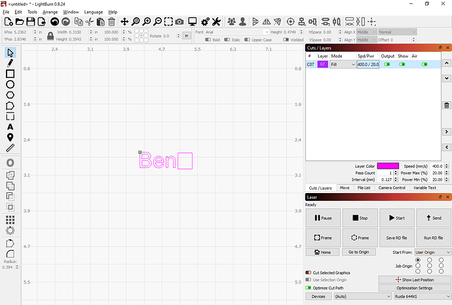This screenshot has width=452, height=305.
Task: Open the Start From User Origin dropdown
Action: (433, 252)
